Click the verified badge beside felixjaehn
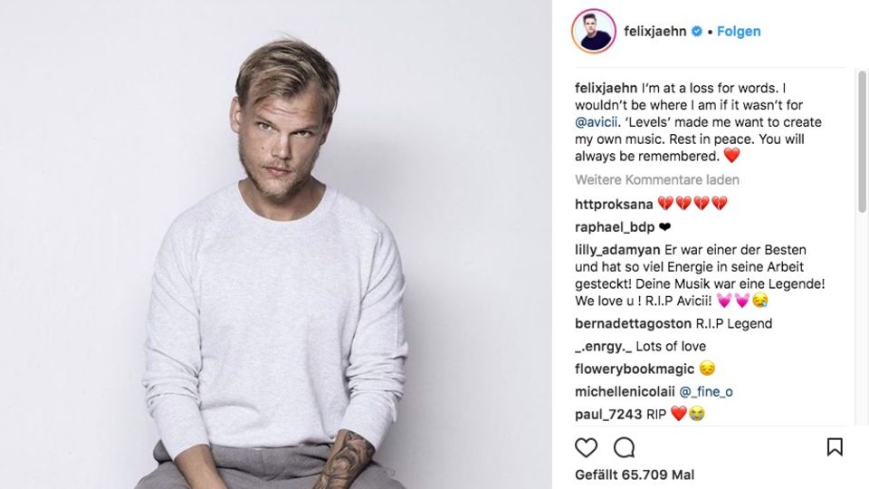The width and height of the screenshot is (869, 489). (x=698, y=32)
